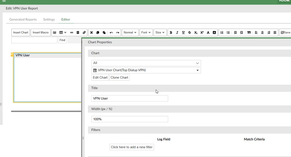
Task: Click the strikethrough icon
Action: [x=189, y=33]
